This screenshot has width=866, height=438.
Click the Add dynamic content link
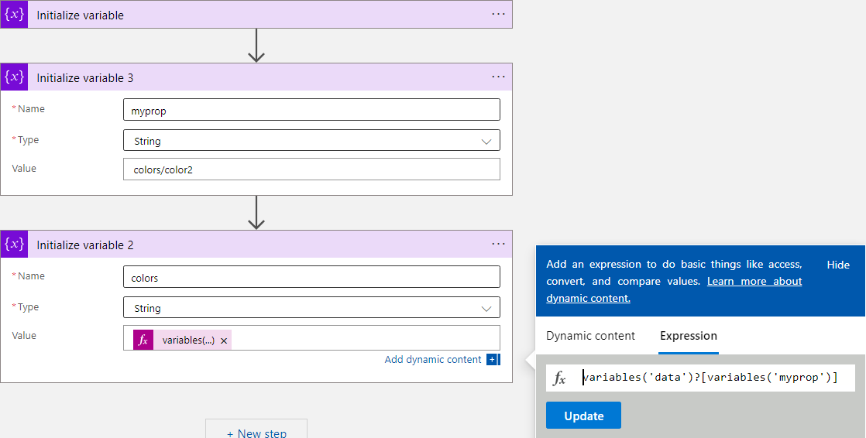point(433,360)
